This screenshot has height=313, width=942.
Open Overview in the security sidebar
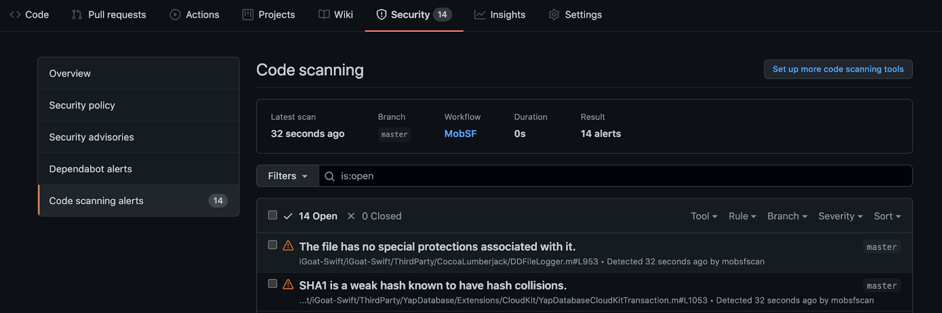138,74
